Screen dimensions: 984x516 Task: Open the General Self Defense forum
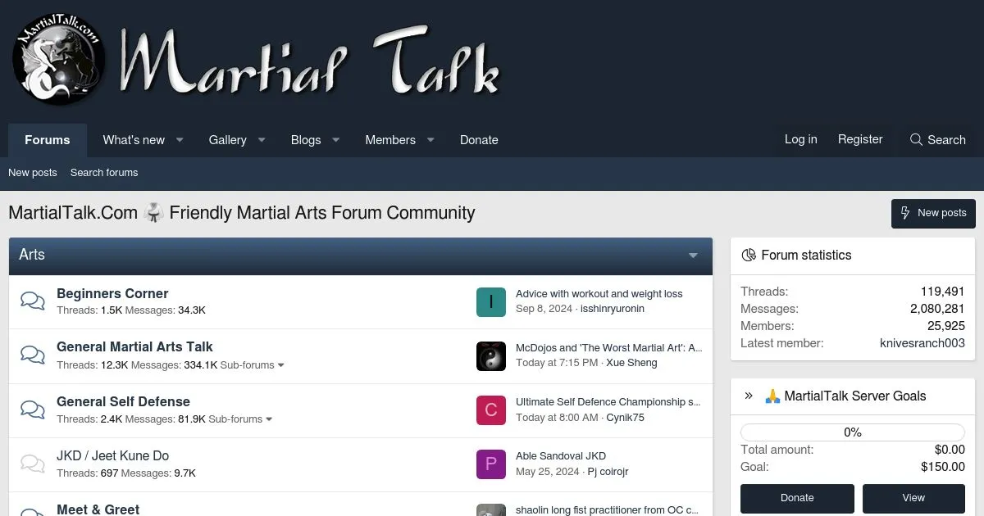(123, 401)
